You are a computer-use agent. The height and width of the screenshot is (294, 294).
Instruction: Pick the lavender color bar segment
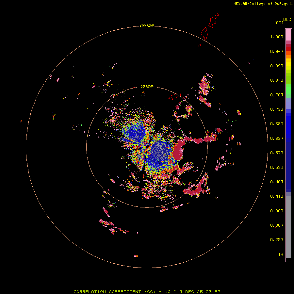point(288,104)
